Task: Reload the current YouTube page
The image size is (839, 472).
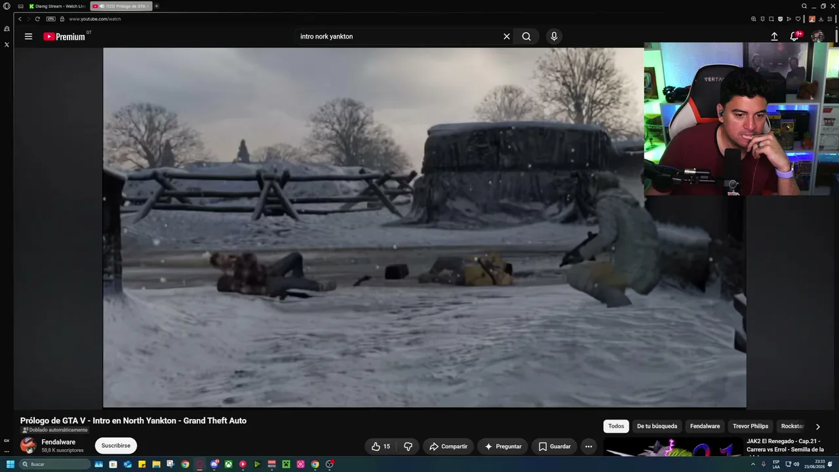Action: click(x=37, y=19)
